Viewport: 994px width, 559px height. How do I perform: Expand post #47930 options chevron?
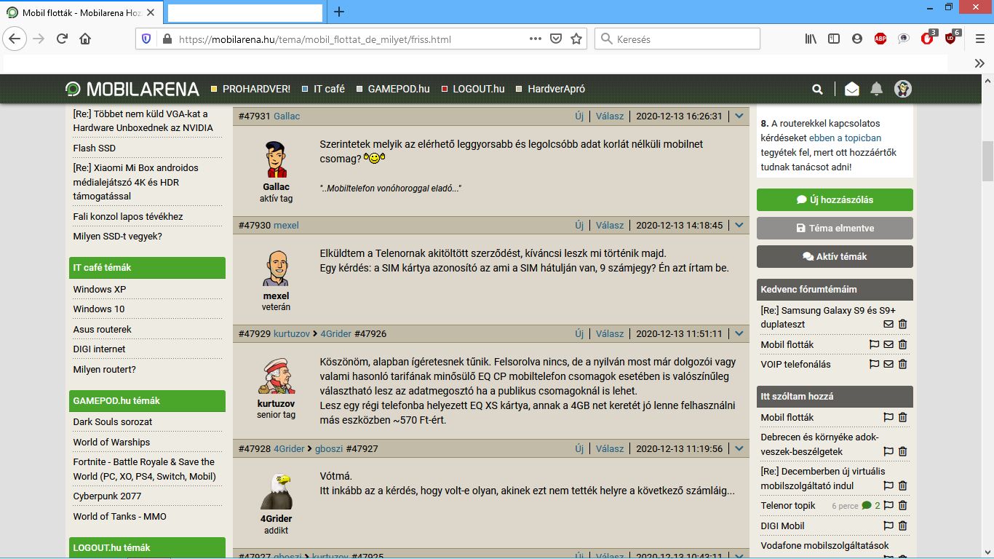[x=739, y=225]
